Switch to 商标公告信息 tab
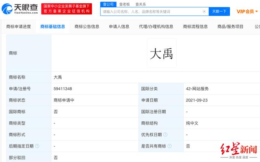The image size is (260, 162). (87, 26)
